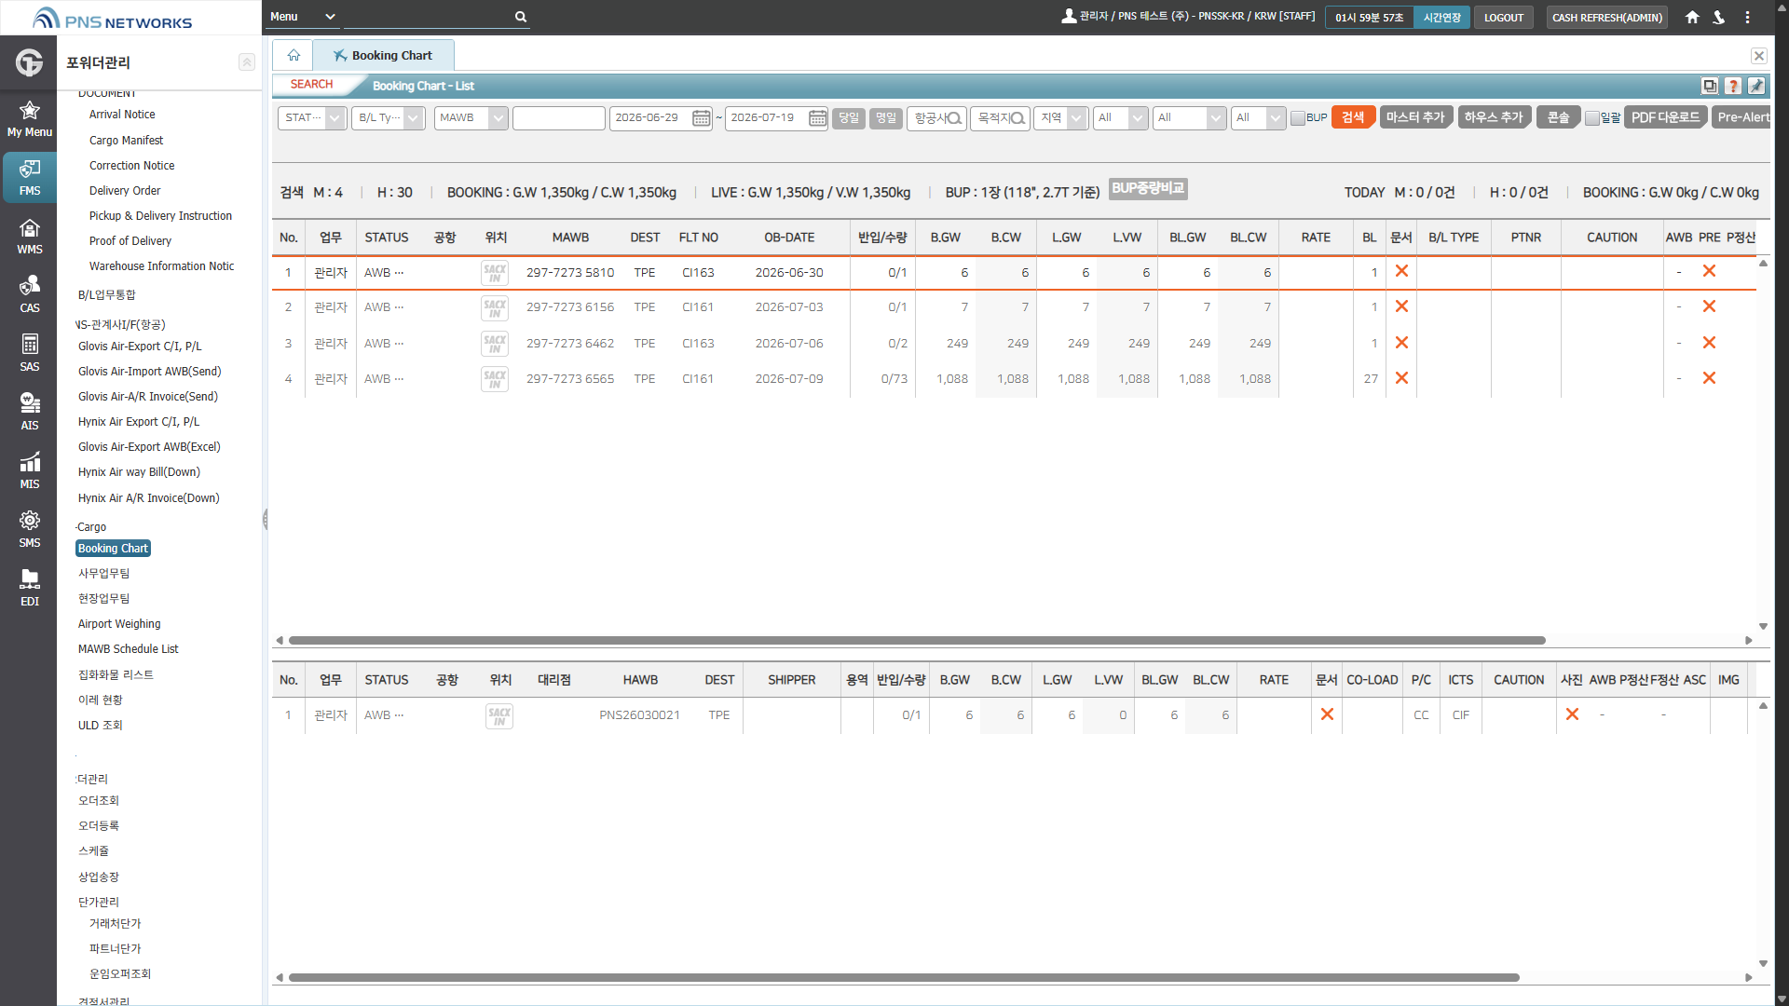Click the home tab icon beside Booking Chart

tap(294, 55)
